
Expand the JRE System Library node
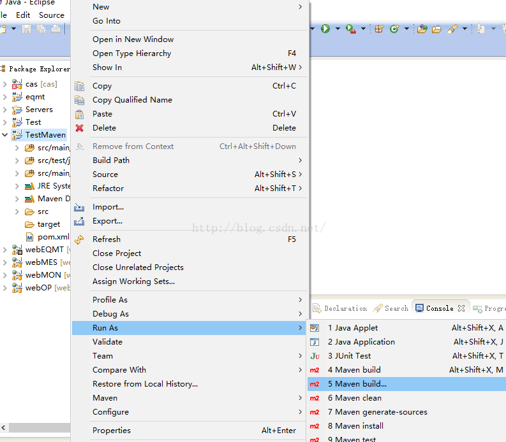pyautogui.click(x=17, y=186)
